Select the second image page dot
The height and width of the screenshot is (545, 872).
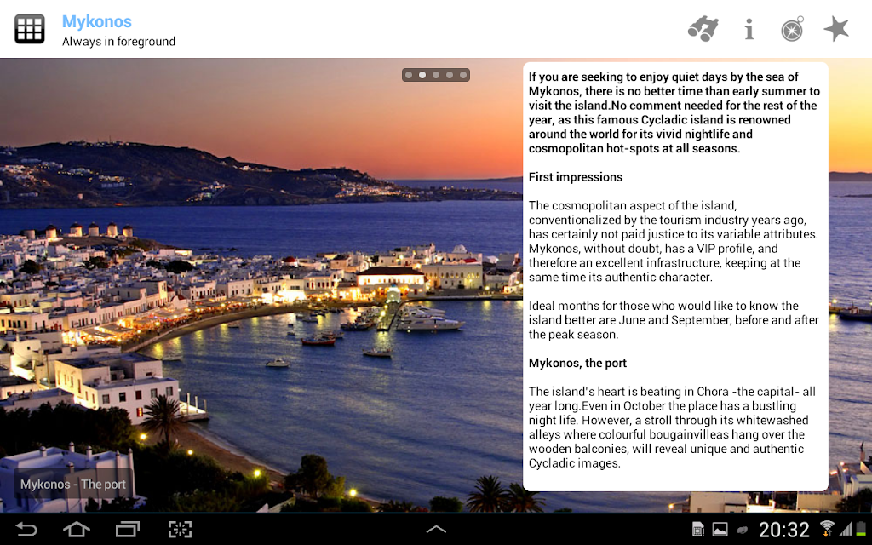coord(422,75)
